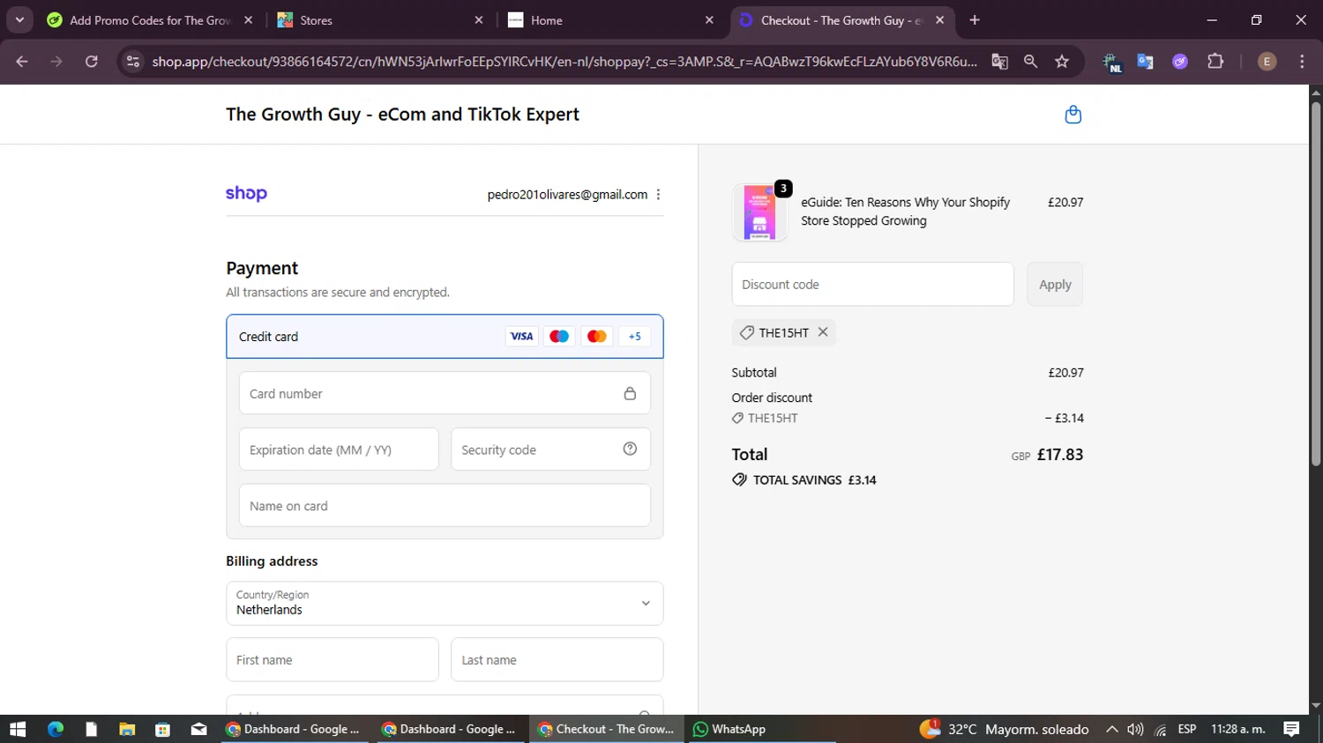Click the eGuide product name text
This screenshot has height=743, width=1323.
905,212
